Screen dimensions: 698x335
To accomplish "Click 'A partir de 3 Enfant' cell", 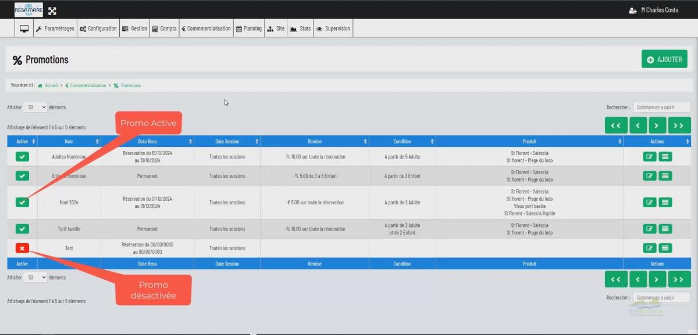I will coord(402,176).
